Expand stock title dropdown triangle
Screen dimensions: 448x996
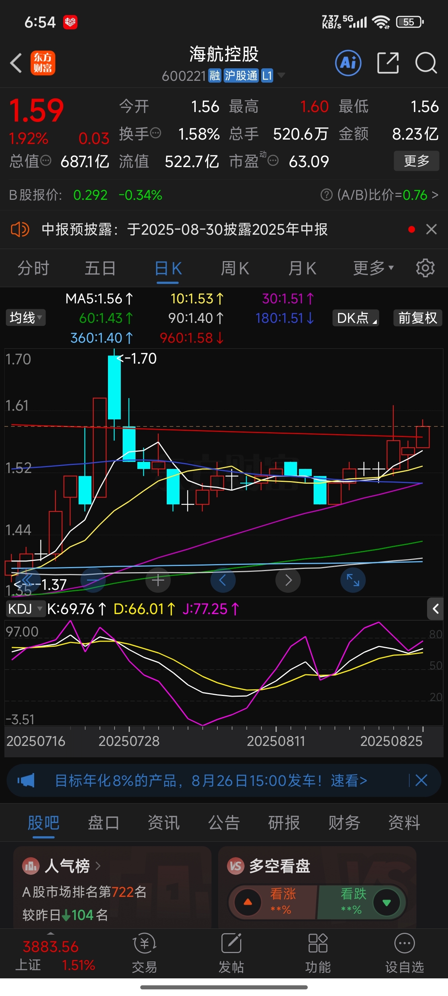pos(281,75)
